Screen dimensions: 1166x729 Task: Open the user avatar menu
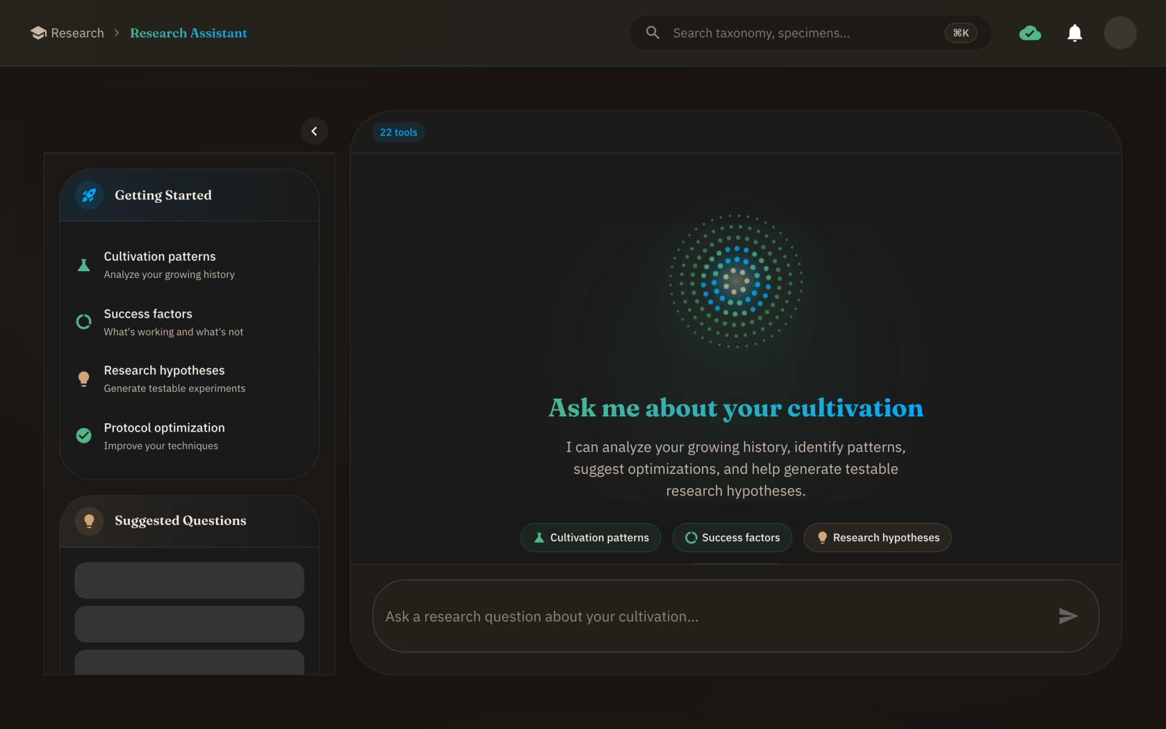(1120, 33)
